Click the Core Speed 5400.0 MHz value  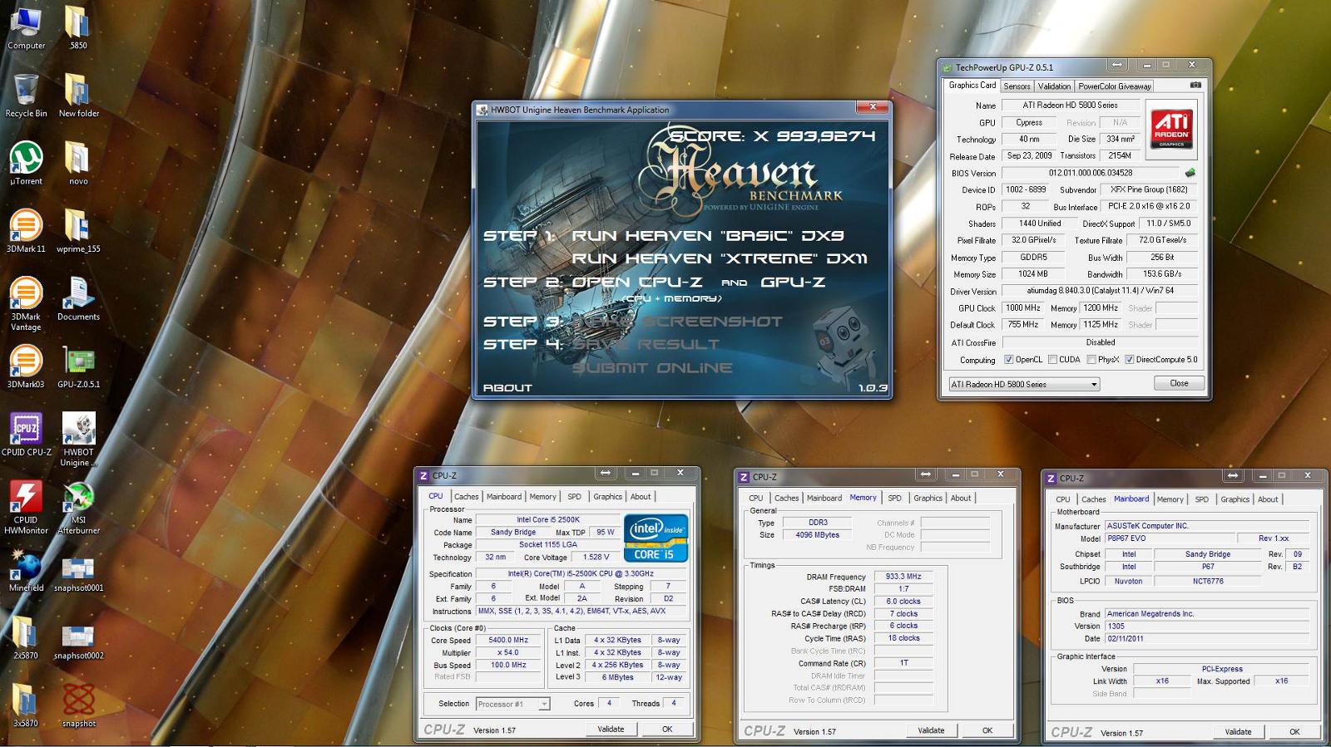[508, 641]
